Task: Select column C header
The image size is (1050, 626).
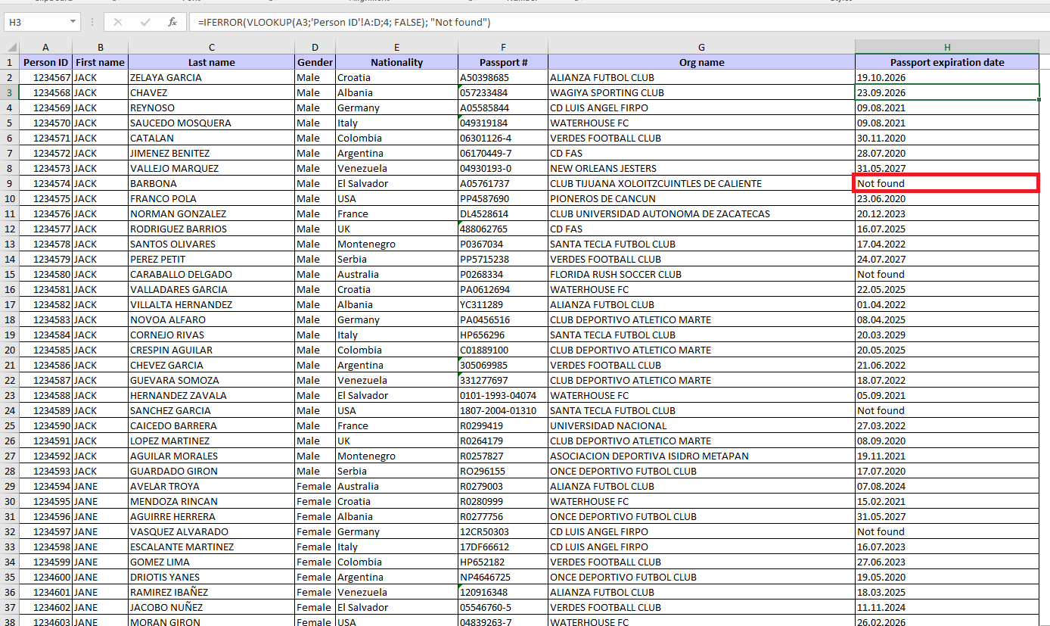Action: coord(211,47)
